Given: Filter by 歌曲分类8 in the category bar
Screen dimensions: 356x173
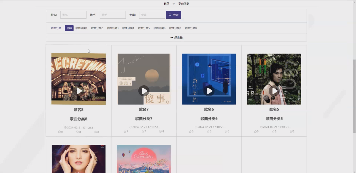Looking at the screenshot, I should click(191, 28).
